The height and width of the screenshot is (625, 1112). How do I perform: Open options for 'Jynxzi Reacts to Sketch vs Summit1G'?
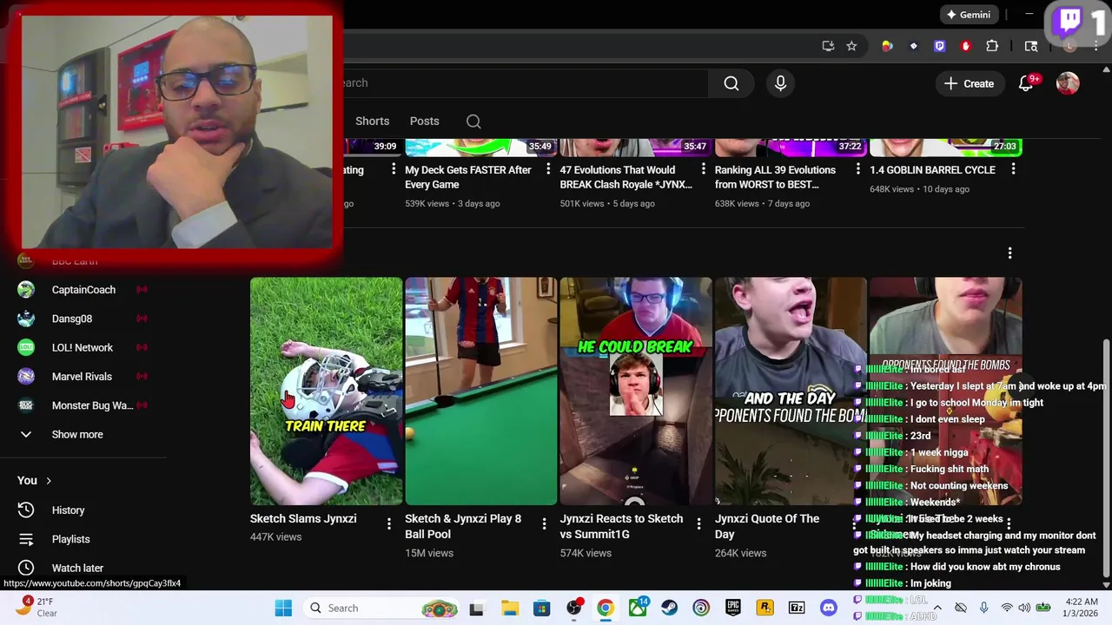coord(698,523)
